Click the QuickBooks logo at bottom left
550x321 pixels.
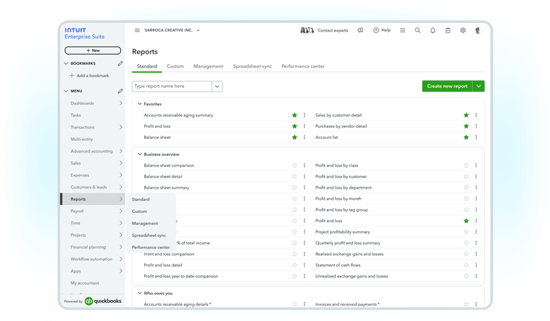click(x=103, y=301)
